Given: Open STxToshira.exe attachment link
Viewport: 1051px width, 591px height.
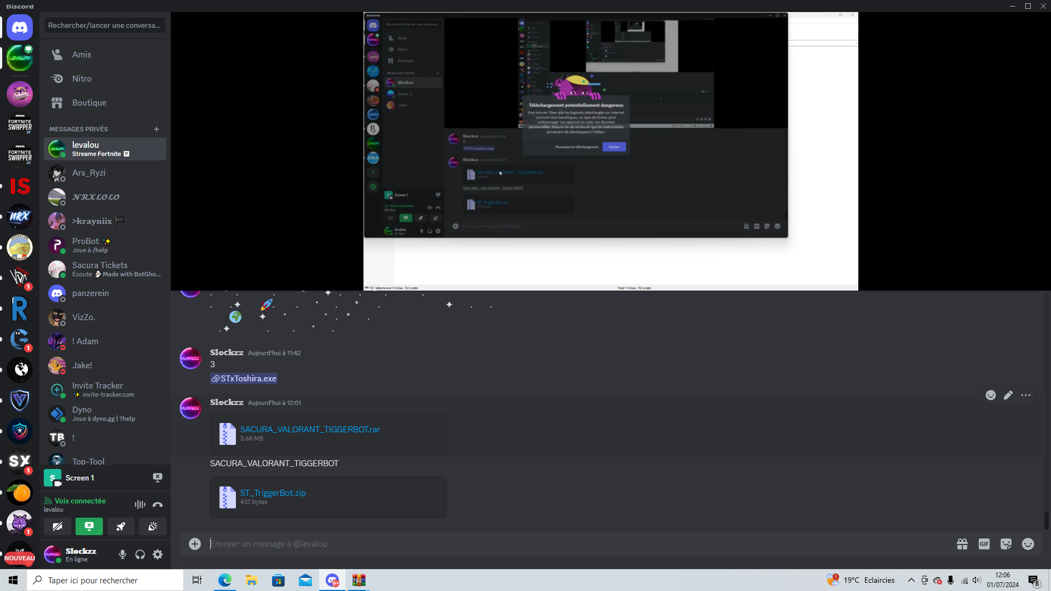Looking at the screenshot, I should 244,379.
